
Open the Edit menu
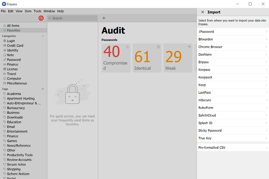11,11
